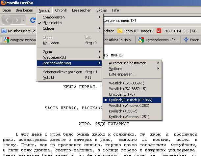Screen dimensions: 201x156
Task: Click the blue reload page icon
Action: coord(33,20)
